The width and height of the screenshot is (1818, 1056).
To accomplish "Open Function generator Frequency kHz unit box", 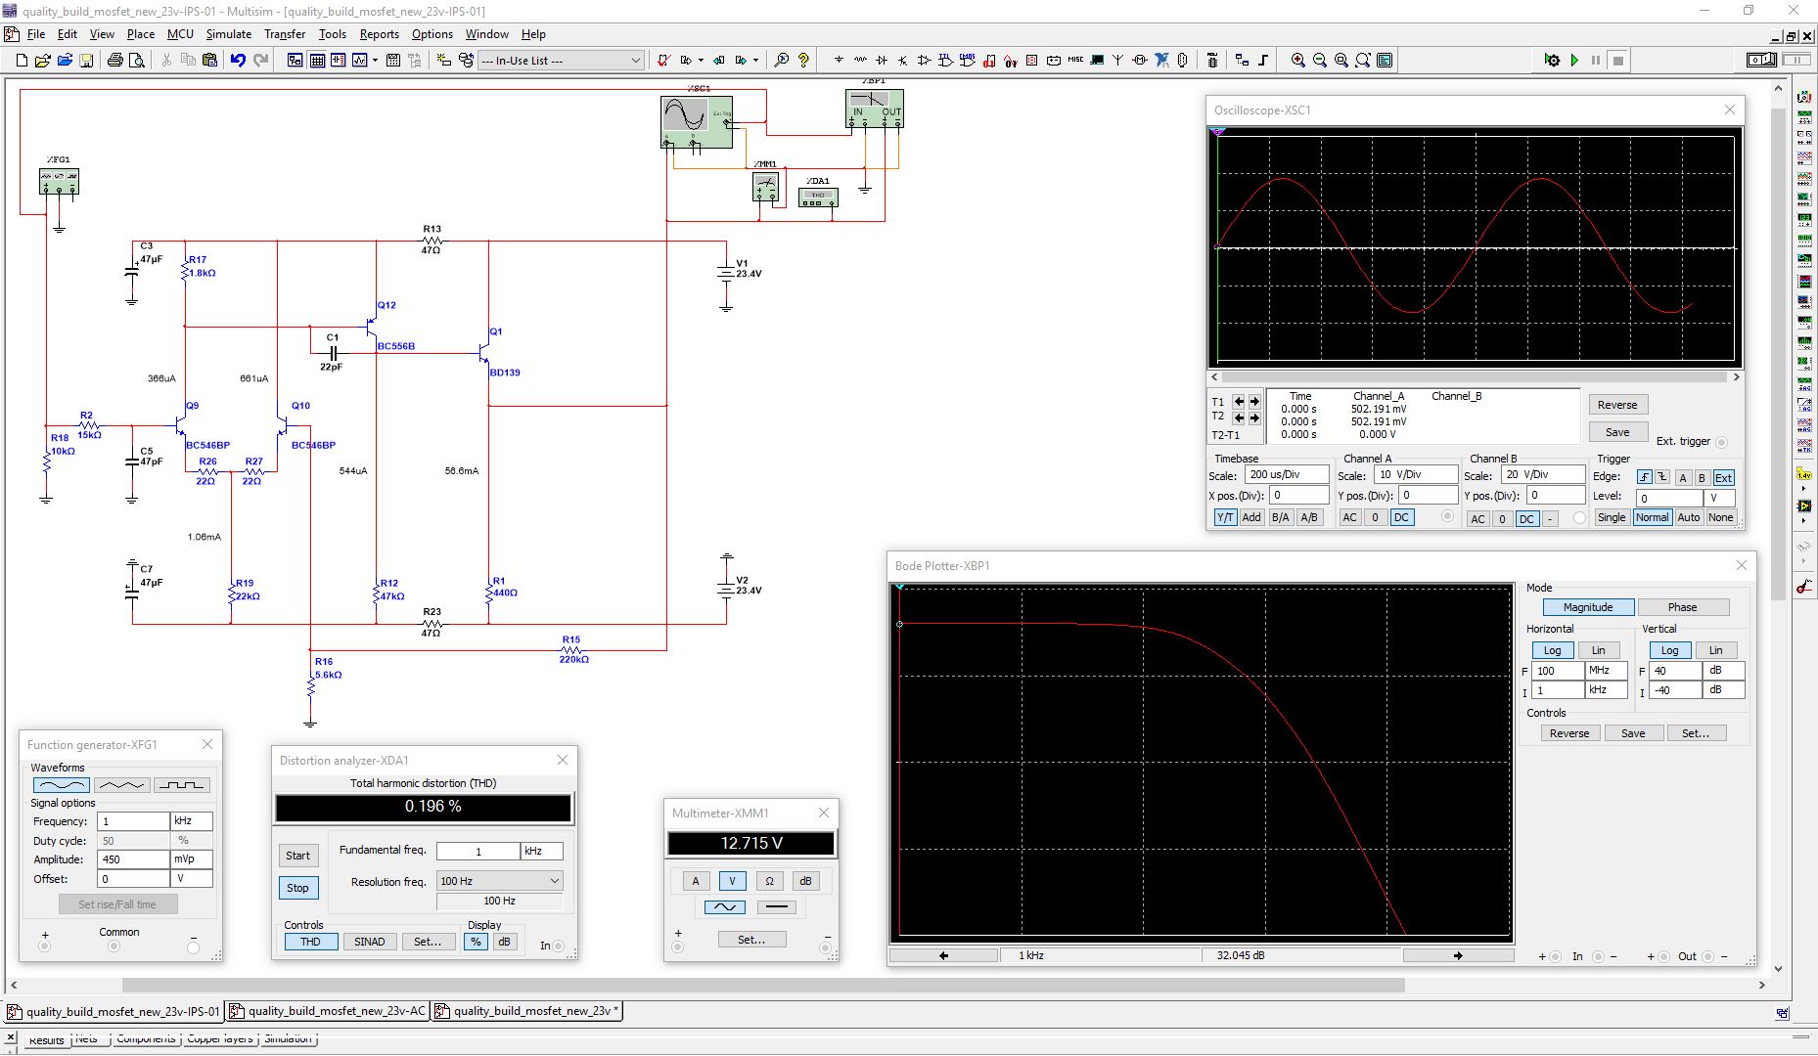I will pyautogui.click(x=192, y=821).
